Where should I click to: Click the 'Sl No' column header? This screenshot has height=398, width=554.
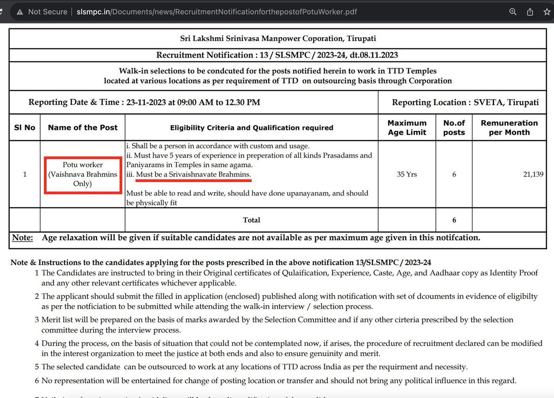tap(24, 127)
